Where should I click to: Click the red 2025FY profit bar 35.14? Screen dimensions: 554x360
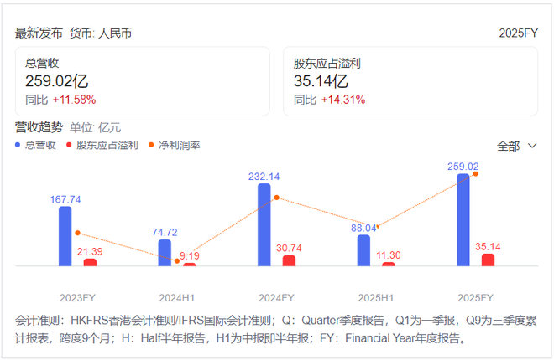pyautogui.click(x=488, y=260)
